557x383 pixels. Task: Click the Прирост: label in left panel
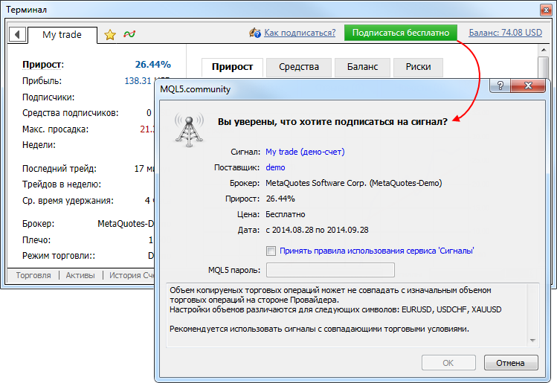[x=43, y=65]
